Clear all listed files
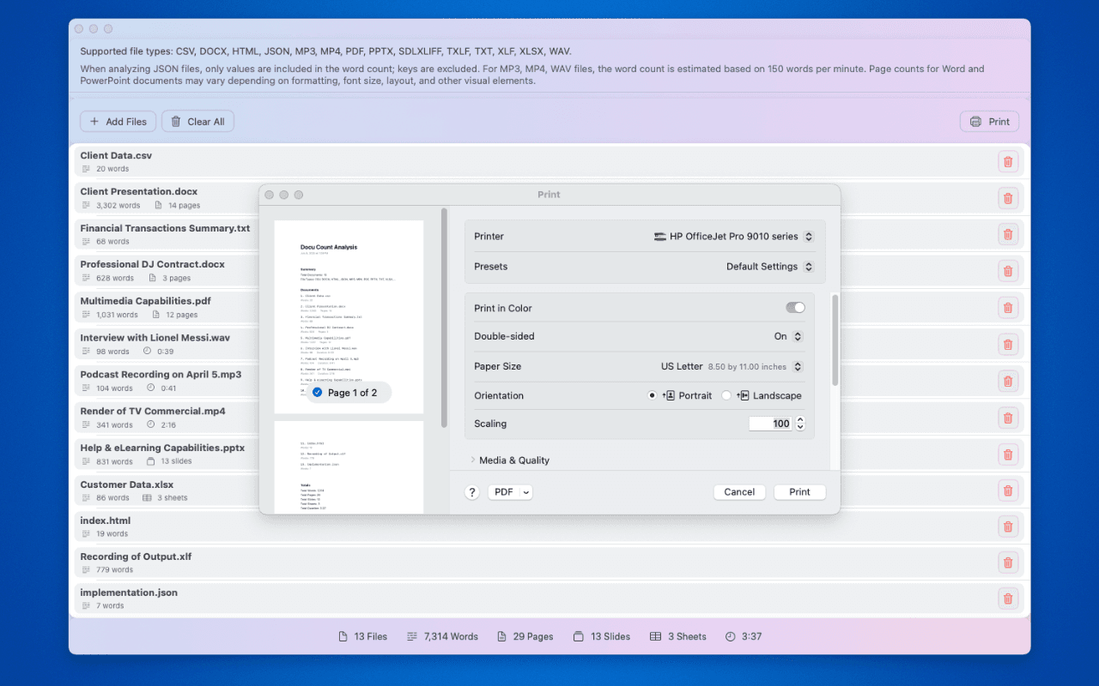Screen dimensions: 1099x686 (197, 121)
